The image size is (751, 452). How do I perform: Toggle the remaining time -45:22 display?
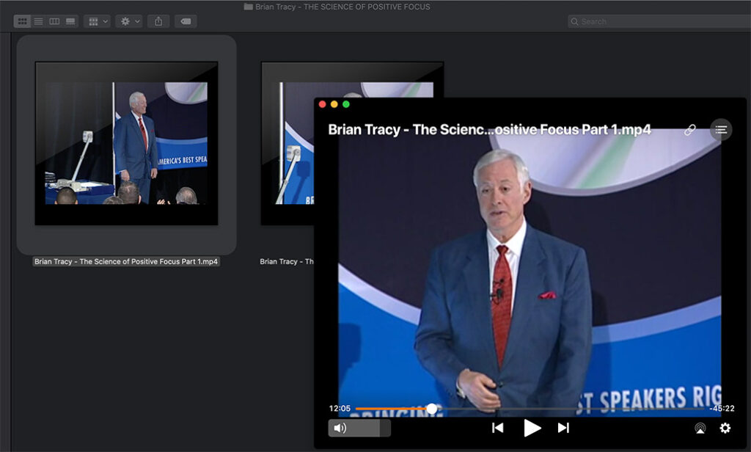(722, 409)
